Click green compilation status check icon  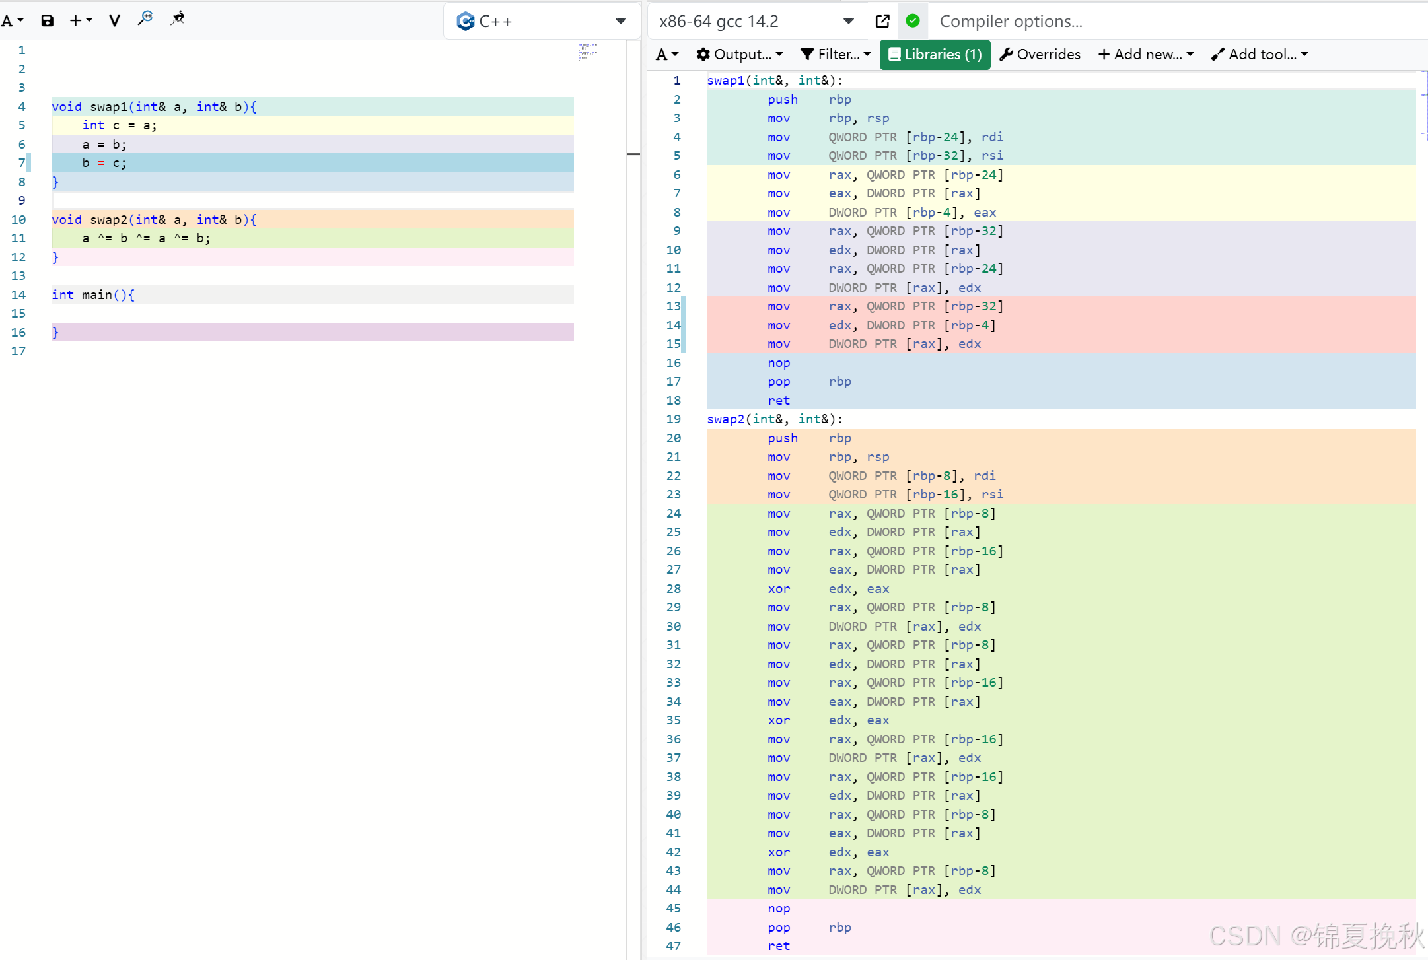[913, 21]
